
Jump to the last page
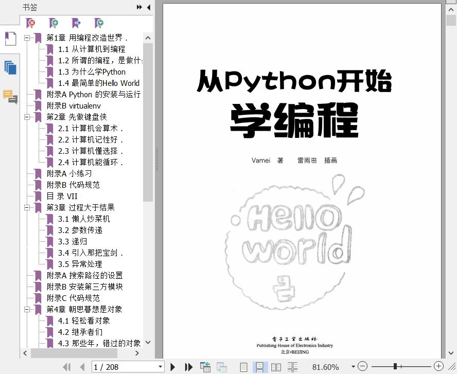(189, 367)
